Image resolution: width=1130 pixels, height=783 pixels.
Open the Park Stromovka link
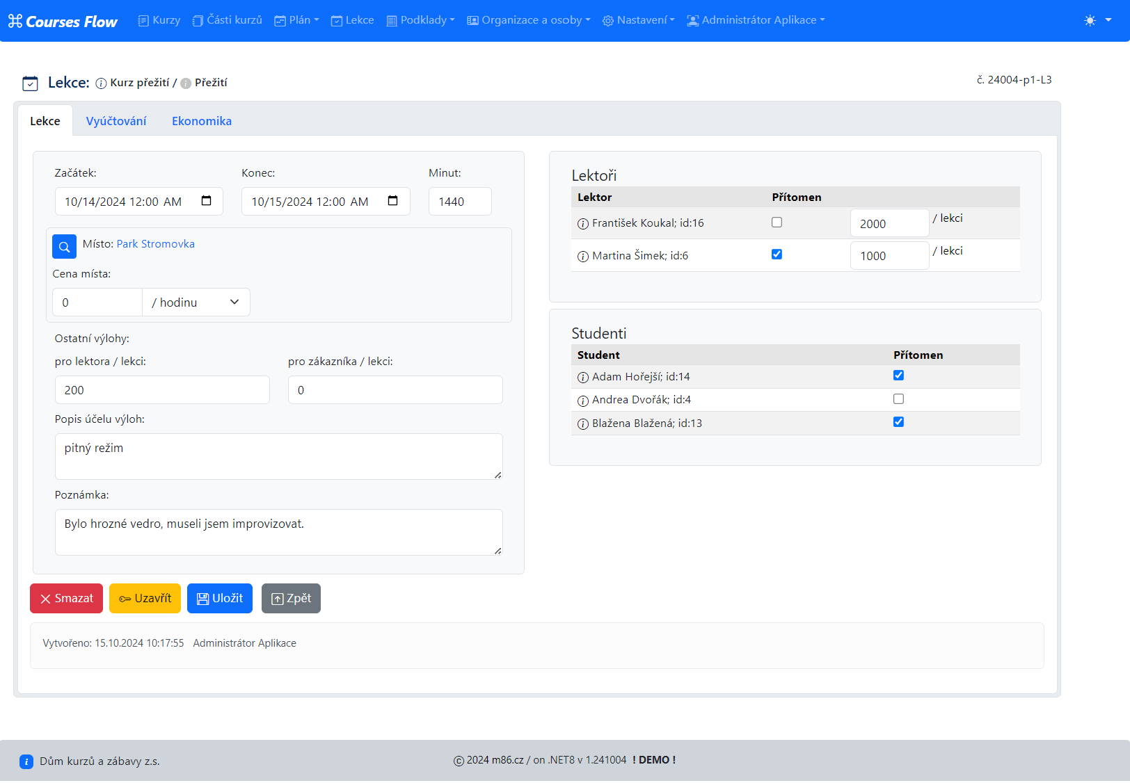(155, 244)
